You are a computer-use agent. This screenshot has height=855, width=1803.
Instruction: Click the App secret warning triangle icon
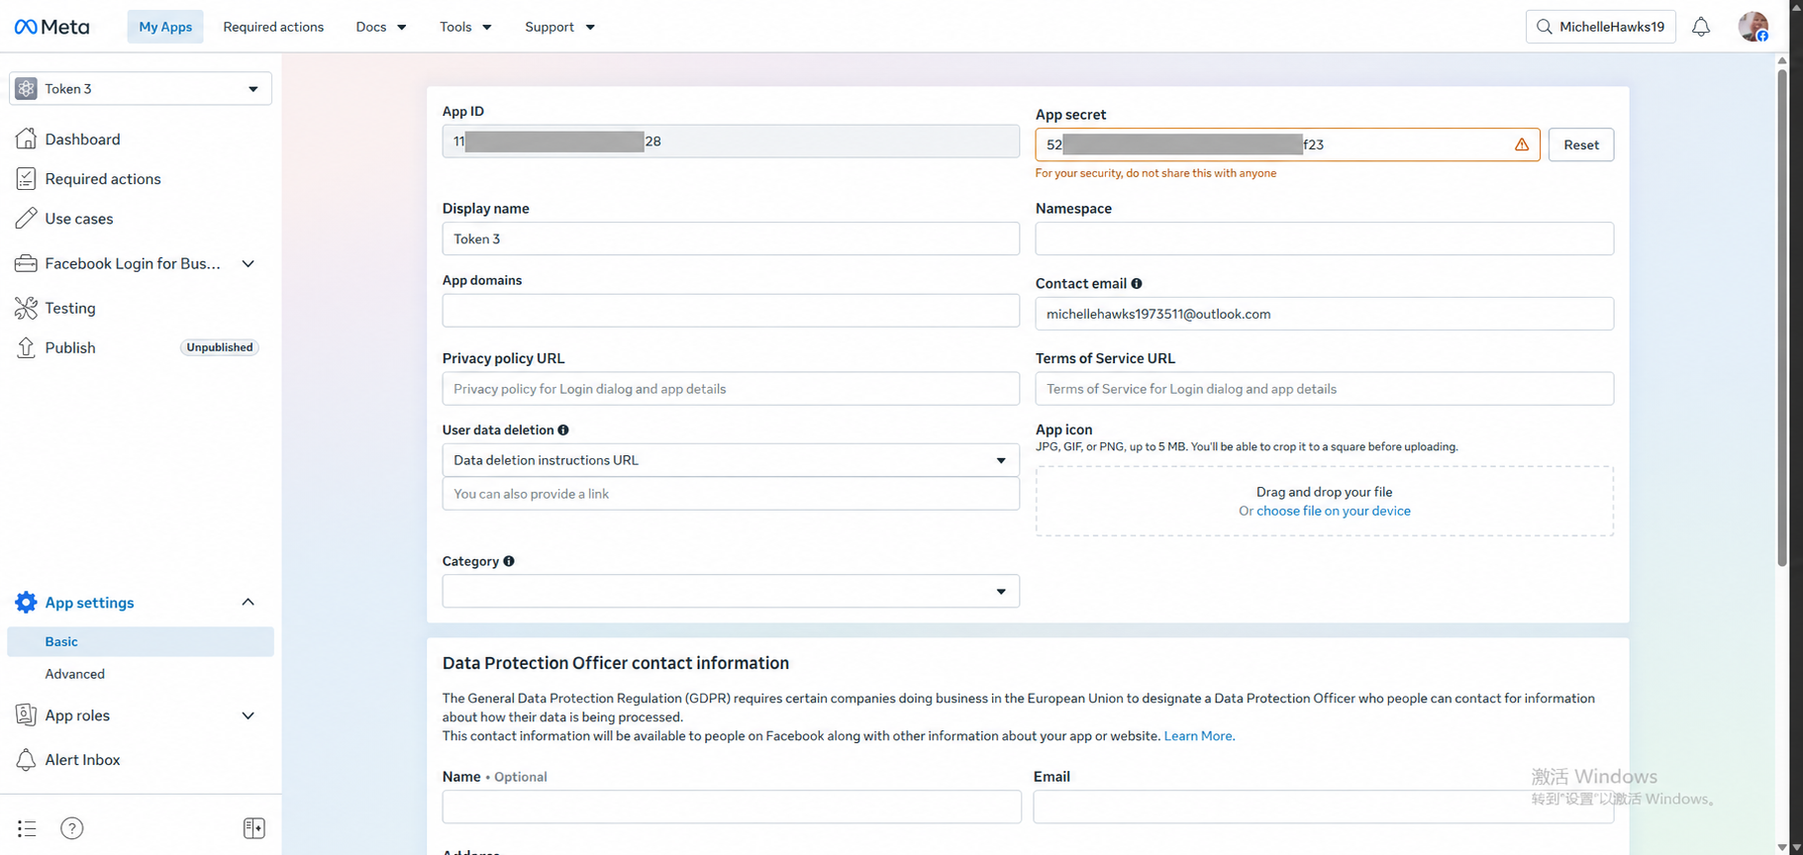coord(1522,144)
